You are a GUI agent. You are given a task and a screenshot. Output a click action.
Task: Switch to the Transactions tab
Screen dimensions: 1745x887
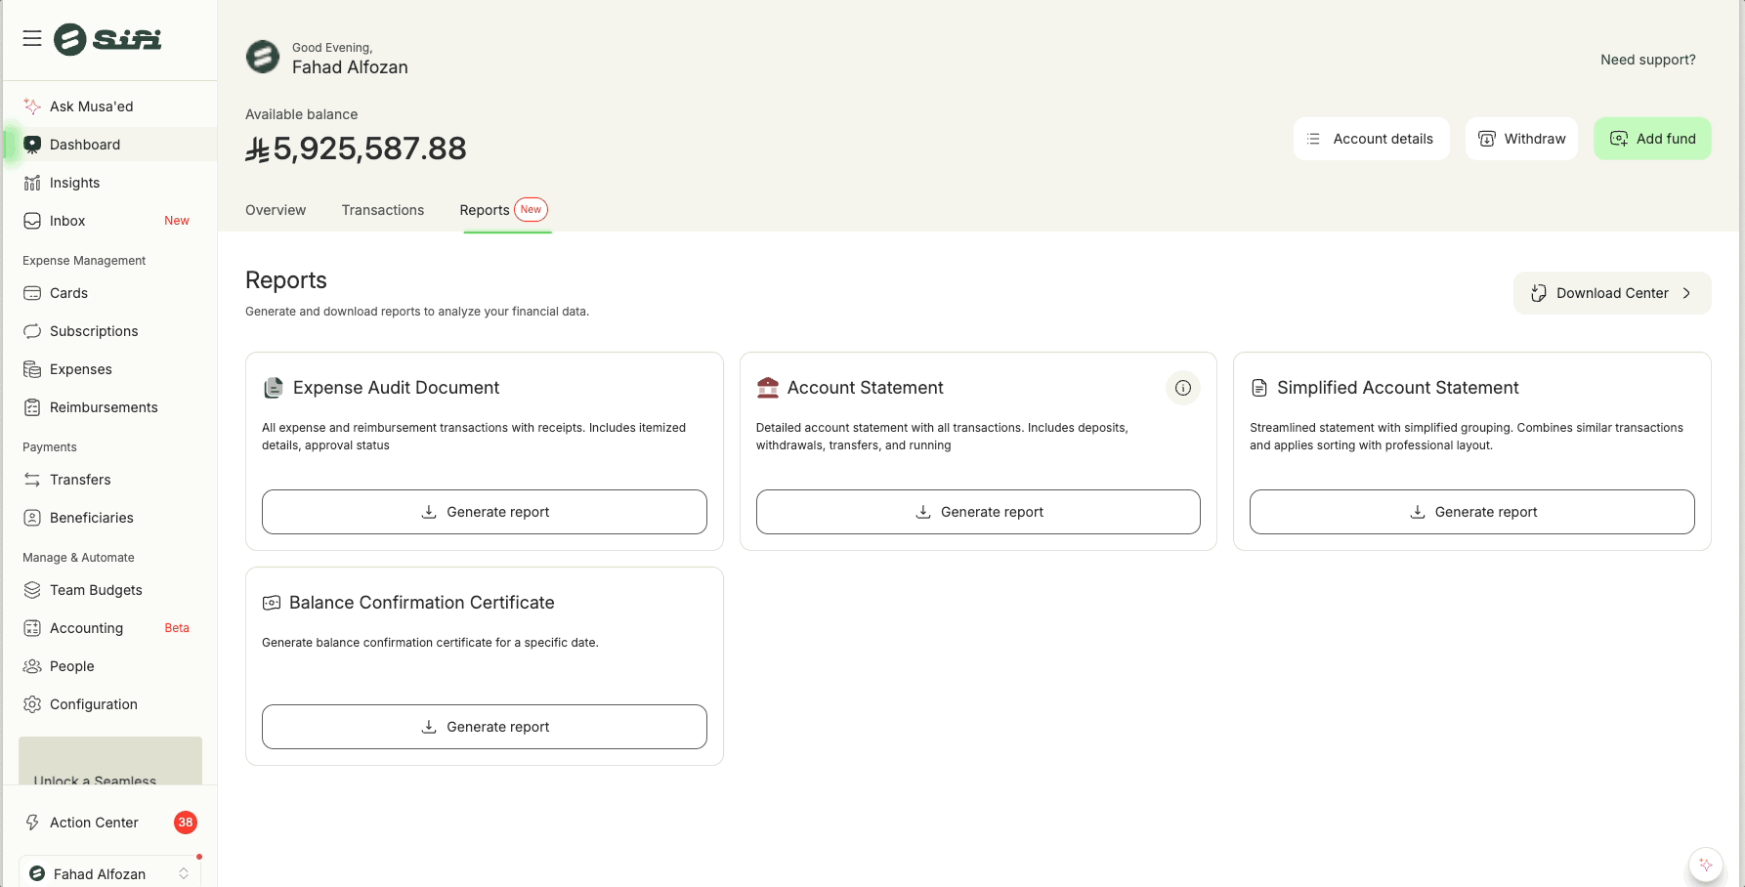click(382, 210)
